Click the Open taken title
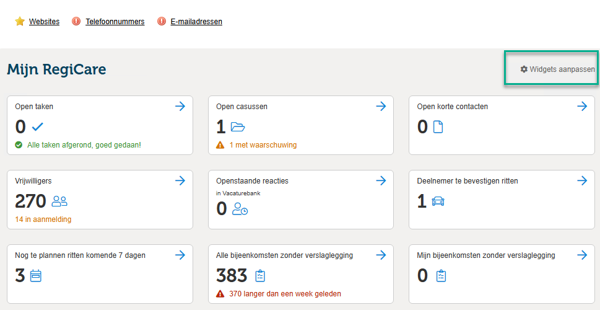 [x=34, y=107]
